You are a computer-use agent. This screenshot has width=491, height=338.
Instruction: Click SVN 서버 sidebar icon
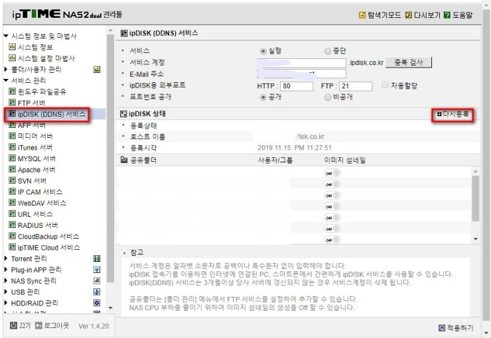[x=12, y=180]
